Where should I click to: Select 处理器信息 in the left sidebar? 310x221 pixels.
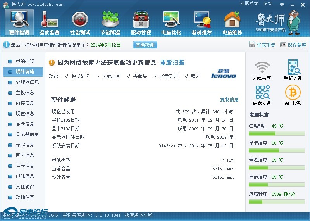click(x=27, y=82)
